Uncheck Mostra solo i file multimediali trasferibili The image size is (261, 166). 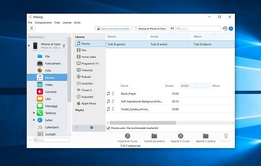(108, 128)
